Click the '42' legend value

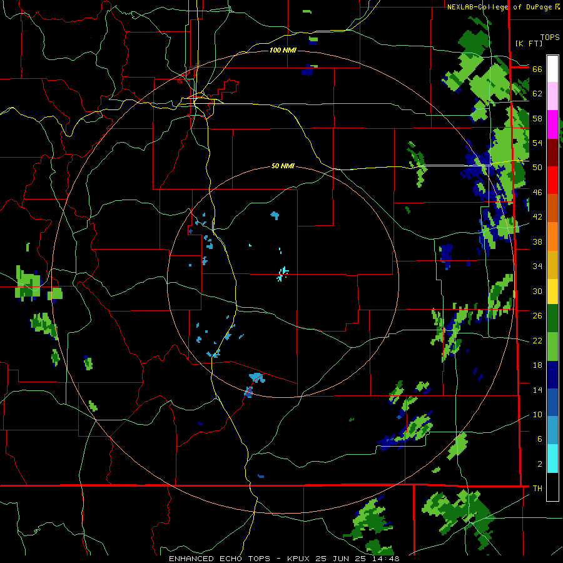(x=537, y=217)
